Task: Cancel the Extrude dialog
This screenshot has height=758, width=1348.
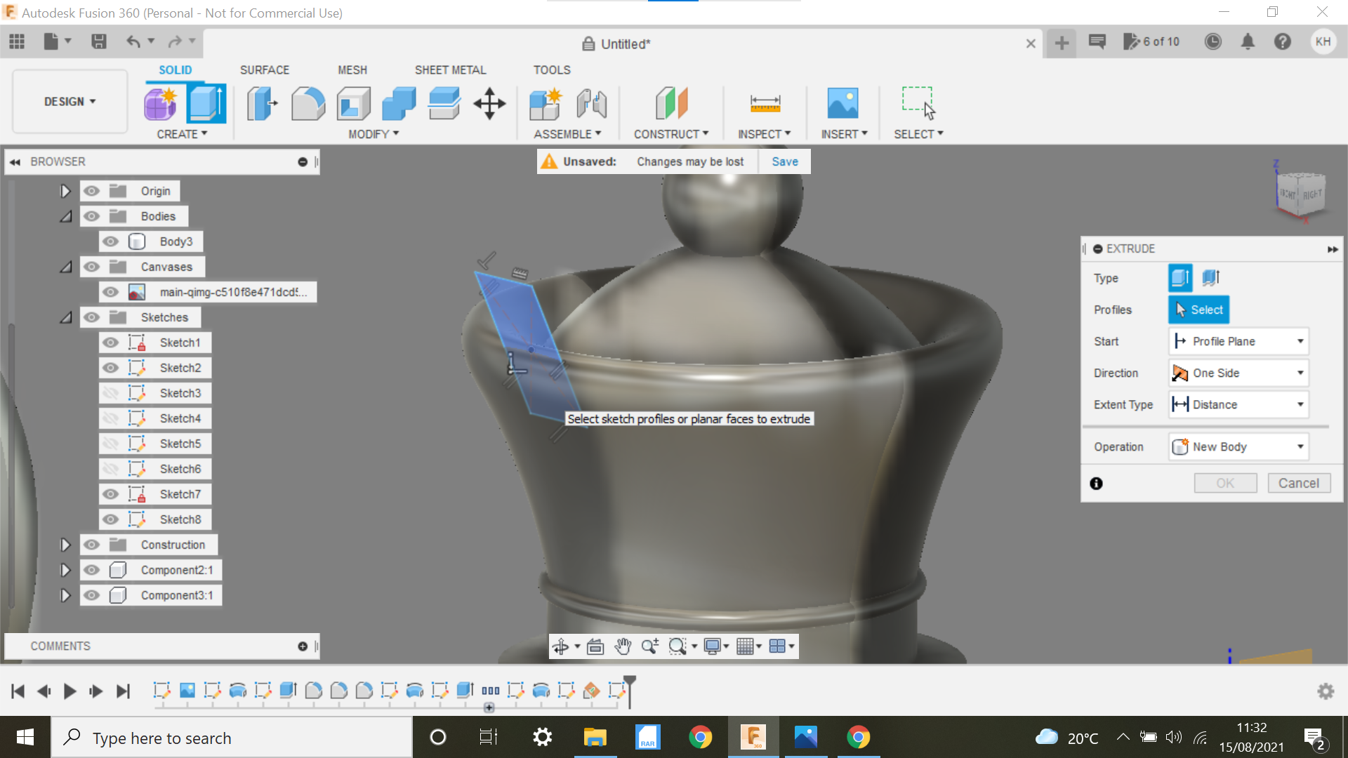Action: (x=1299, y=483)
